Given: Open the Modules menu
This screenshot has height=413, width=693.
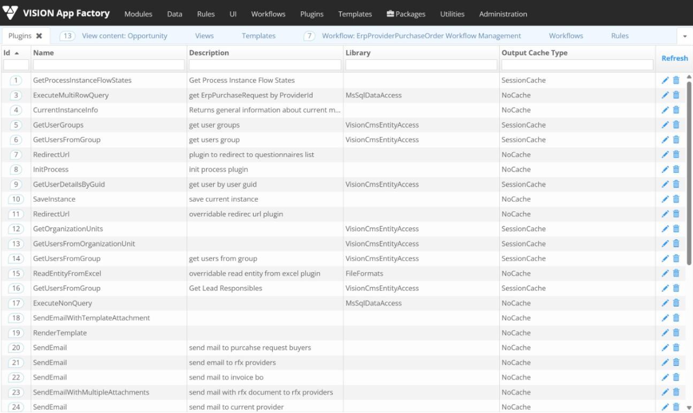Looking at the screenshot, I should click(x=138, y=14).
